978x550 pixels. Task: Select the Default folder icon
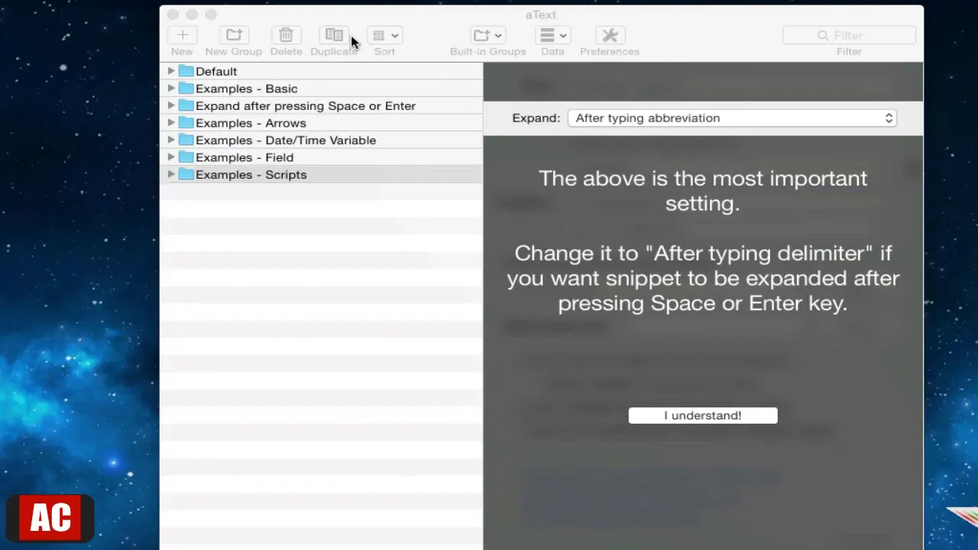186,71
